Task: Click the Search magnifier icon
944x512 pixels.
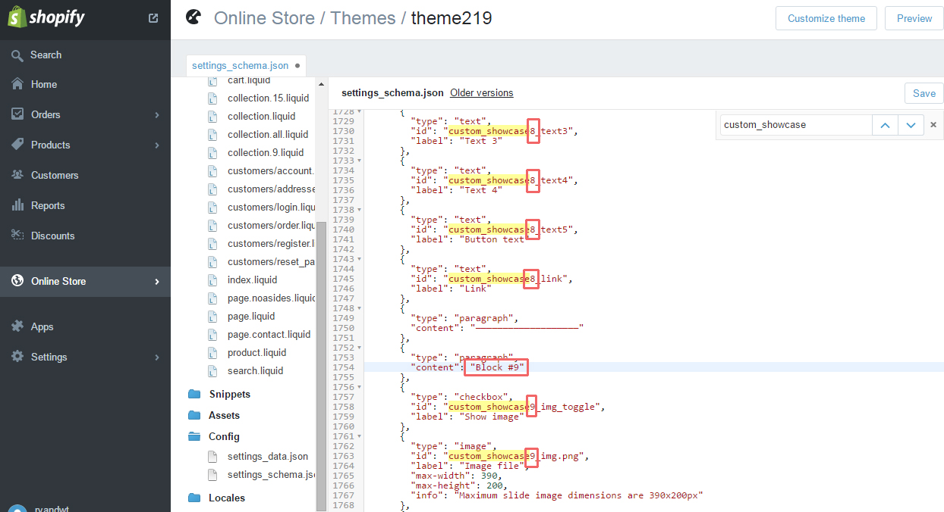Action: click(x=17, y=55)
